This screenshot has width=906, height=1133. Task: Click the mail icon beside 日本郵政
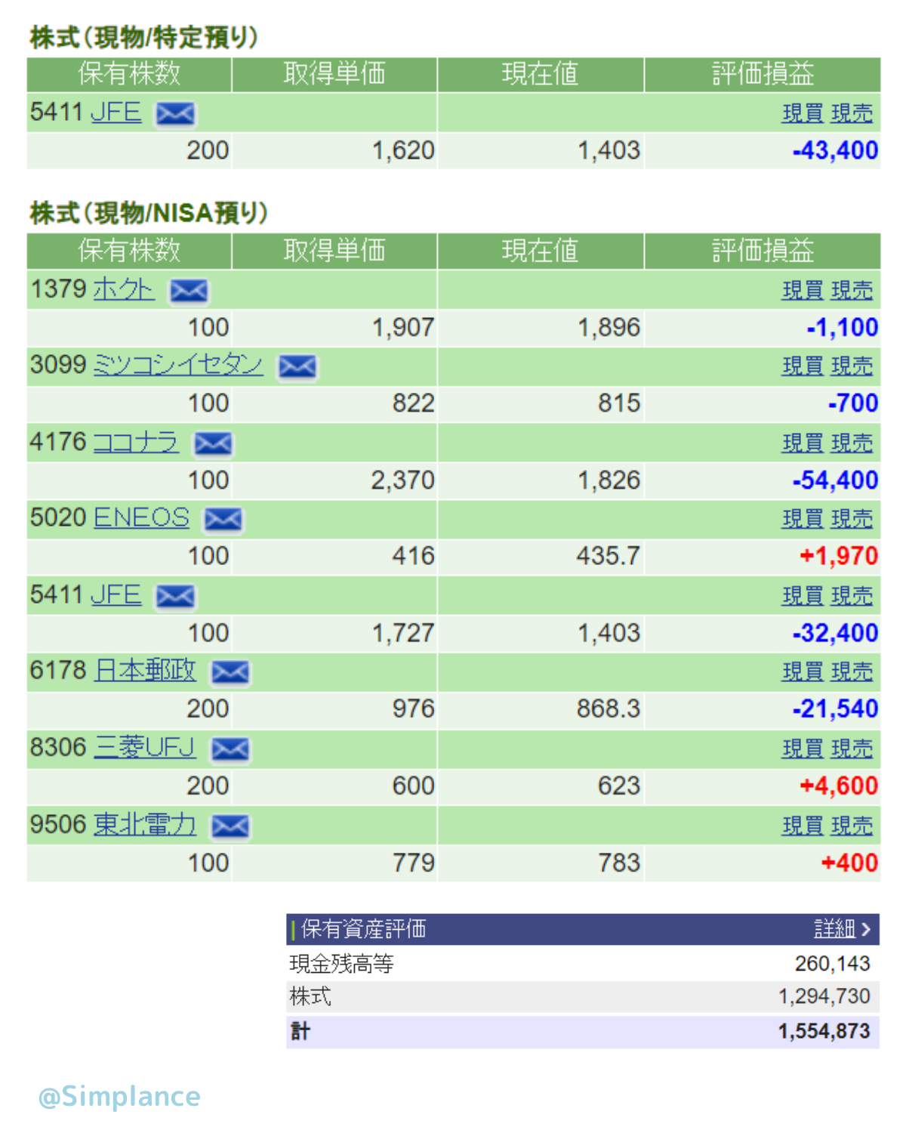pos(230,672)
